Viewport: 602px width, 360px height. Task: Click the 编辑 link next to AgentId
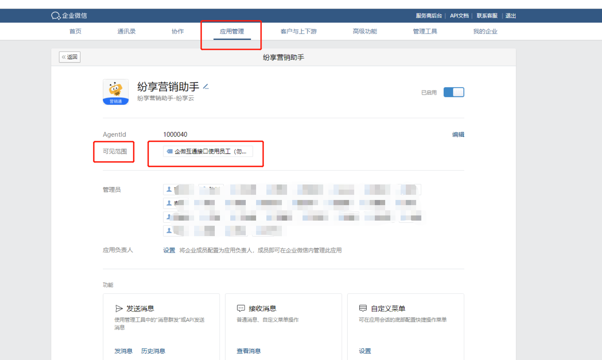(458, 135)
